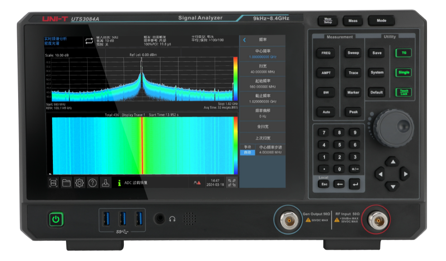Select 全扫宽 in the frequency menu

tap(263, 127)
